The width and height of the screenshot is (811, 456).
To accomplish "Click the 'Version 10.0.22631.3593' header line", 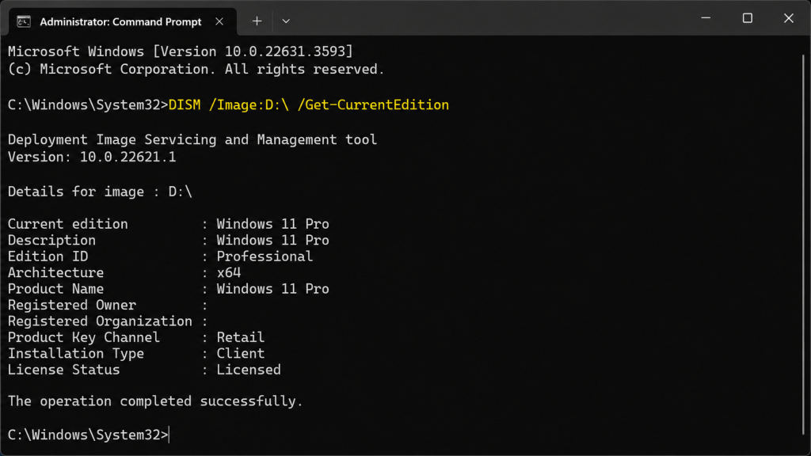I will pyautogui.click(x=180, y=51).
